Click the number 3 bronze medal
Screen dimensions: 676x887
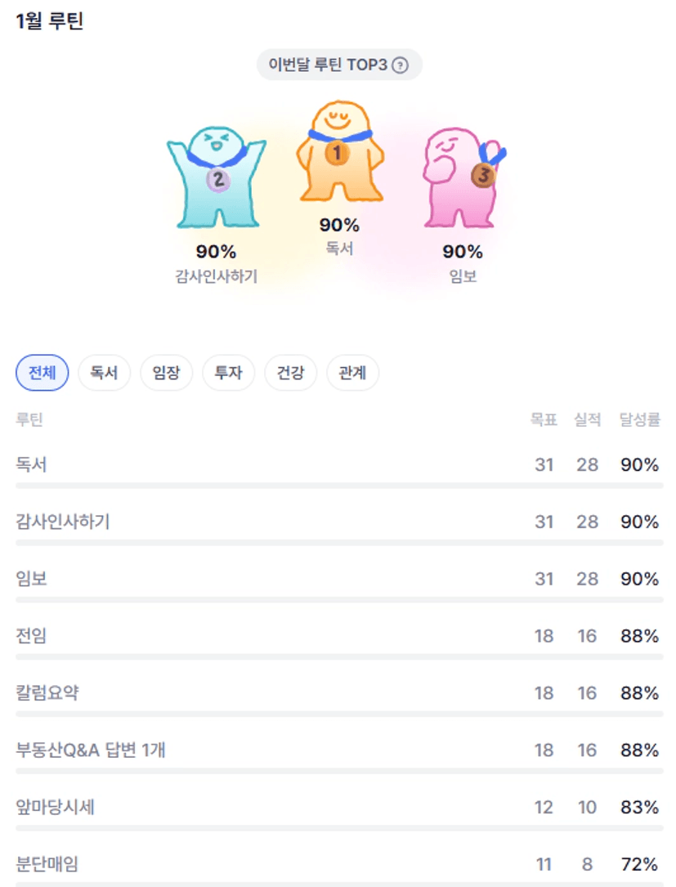coord(483,174)
